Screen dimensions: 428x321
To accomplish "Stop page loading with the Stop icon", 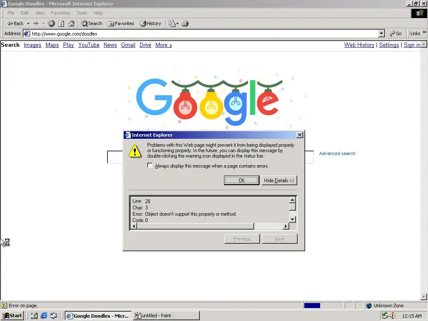I will pyautogui.click(x=51, y=23).
